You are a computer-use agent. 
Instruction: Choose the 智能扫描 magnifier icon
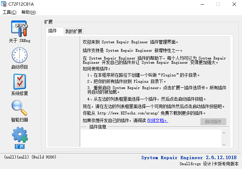point(19,108)
